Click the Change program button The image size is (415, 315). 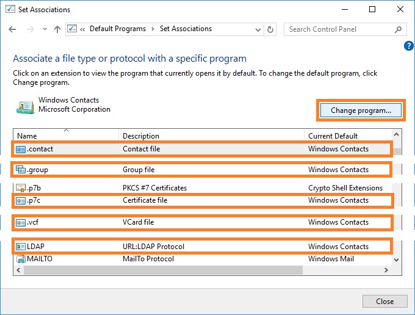coord(361,110)
